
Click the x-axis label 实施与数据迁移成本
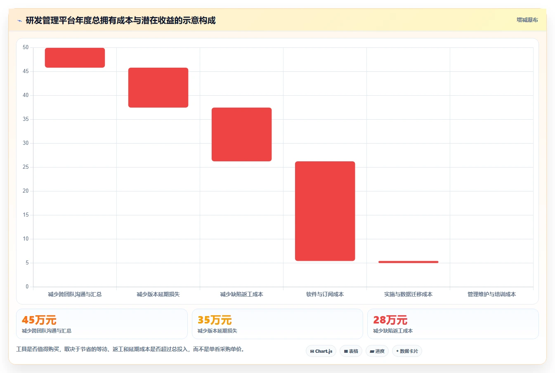point(408,294)
